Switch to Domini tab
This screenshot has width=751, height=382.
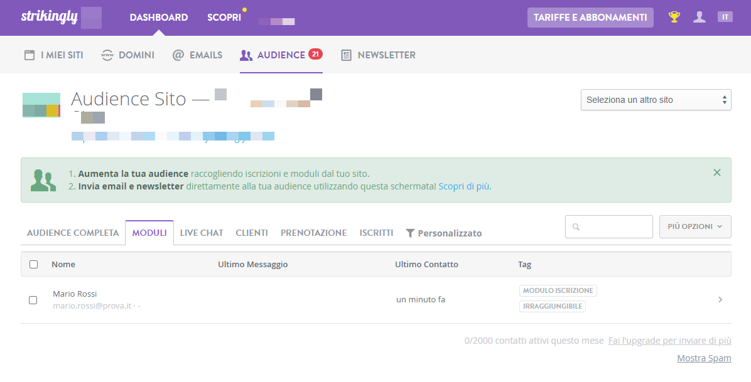pyautogui.click(x=128, y=55)
